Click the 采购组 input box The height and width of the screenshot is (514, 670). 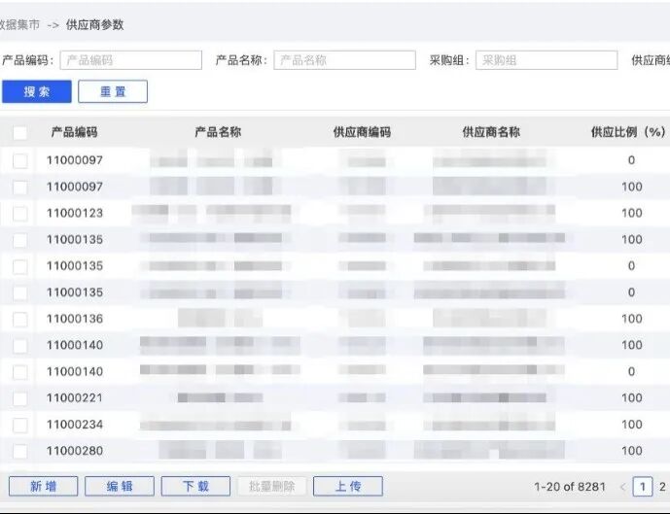pyautogui.click(x=547, y=60)
